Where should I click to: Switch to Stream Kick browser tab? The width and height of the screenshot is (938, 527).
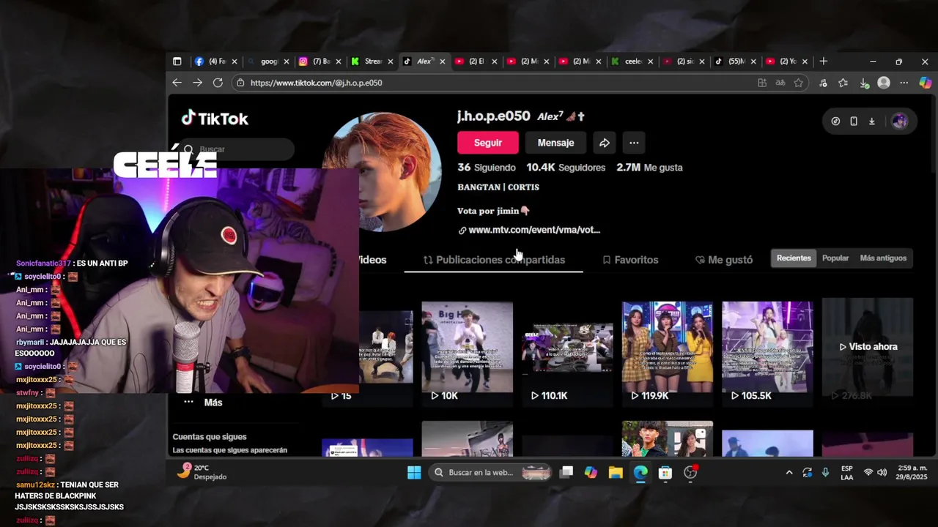[371, 61]
